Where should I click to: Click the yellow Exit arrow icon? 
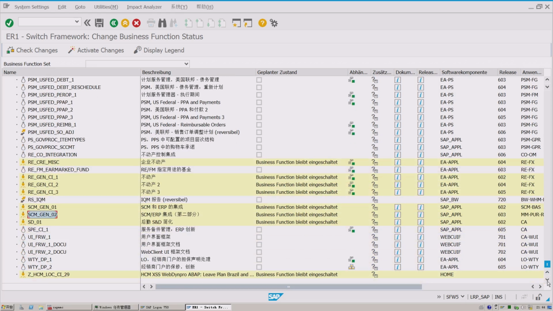point(125,23)
